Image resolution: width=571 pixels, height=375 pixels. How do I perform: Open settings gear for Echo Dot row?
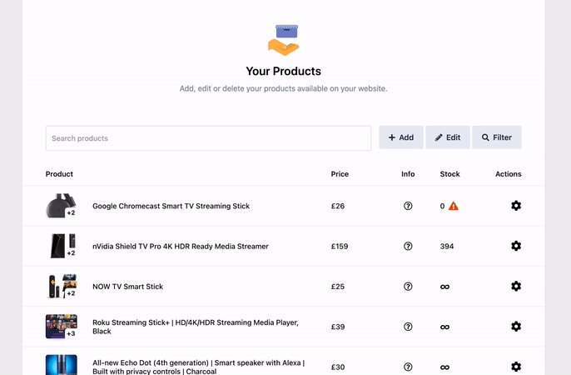coord(516,367)
